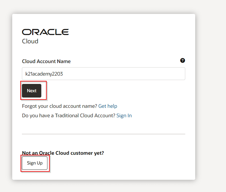Click the question mark help icon
Screen dimensions: 226x192
click(182, 61)
